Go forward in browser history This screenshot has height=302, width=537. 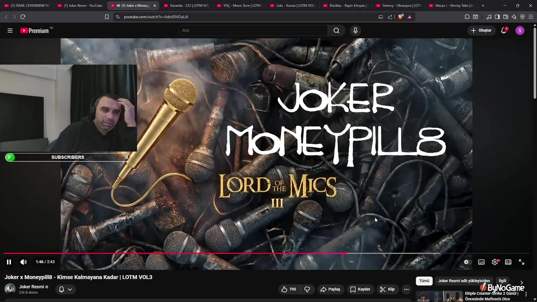pos(14,17)
